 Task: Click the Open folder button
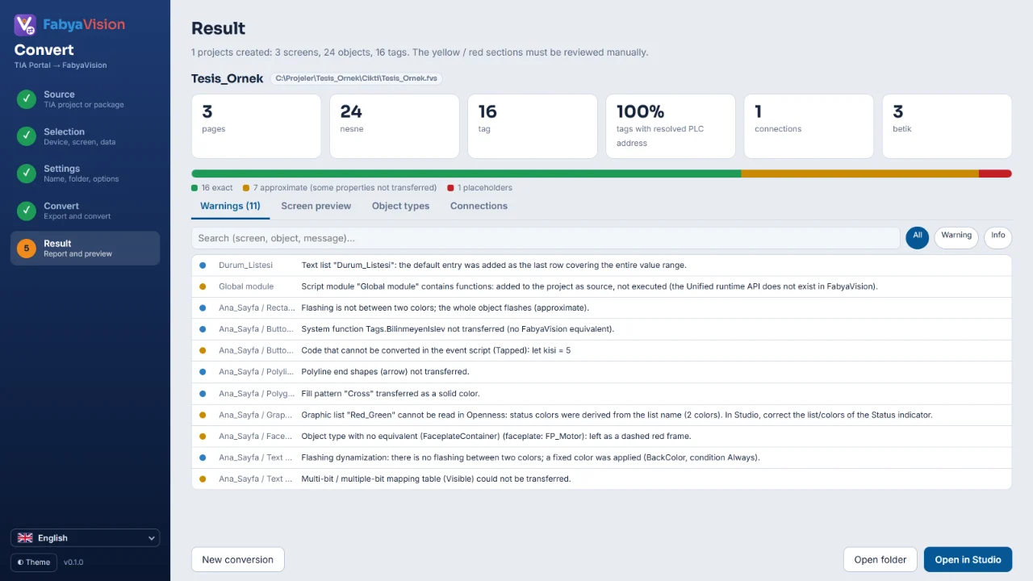click(880, 559)
